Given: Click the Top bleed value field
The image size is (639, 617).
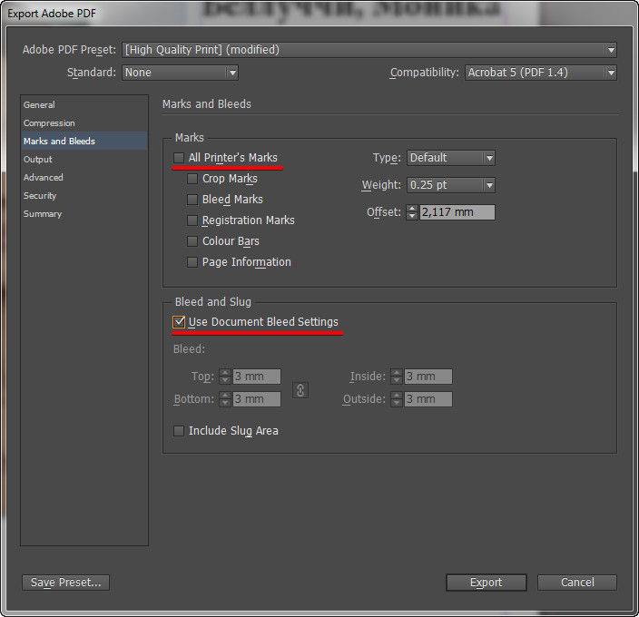Looking at the screenshot, I should tap(257, 377).
